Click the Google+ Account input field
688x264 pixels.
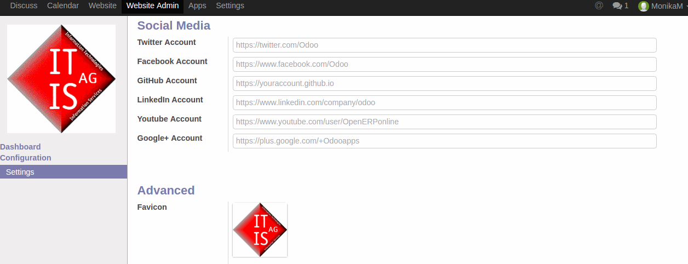pos(445,141)
